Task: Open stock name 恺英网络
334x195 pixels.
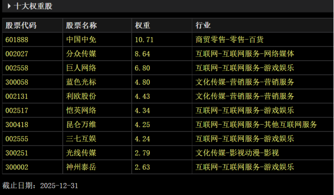Action: coord(81,110)
